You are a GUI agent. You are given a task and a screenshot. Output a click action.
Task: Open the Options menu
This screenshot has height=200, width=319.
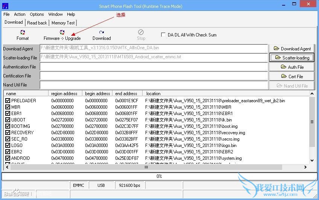(37, 14)
